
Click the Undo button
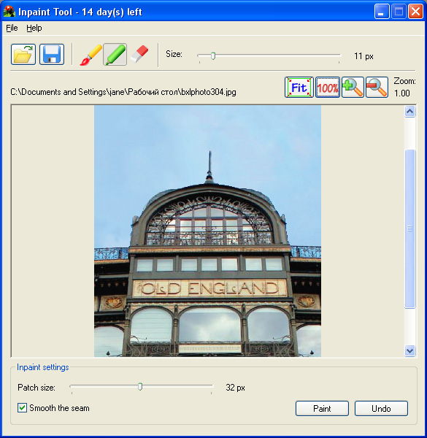tap(381, 408)
